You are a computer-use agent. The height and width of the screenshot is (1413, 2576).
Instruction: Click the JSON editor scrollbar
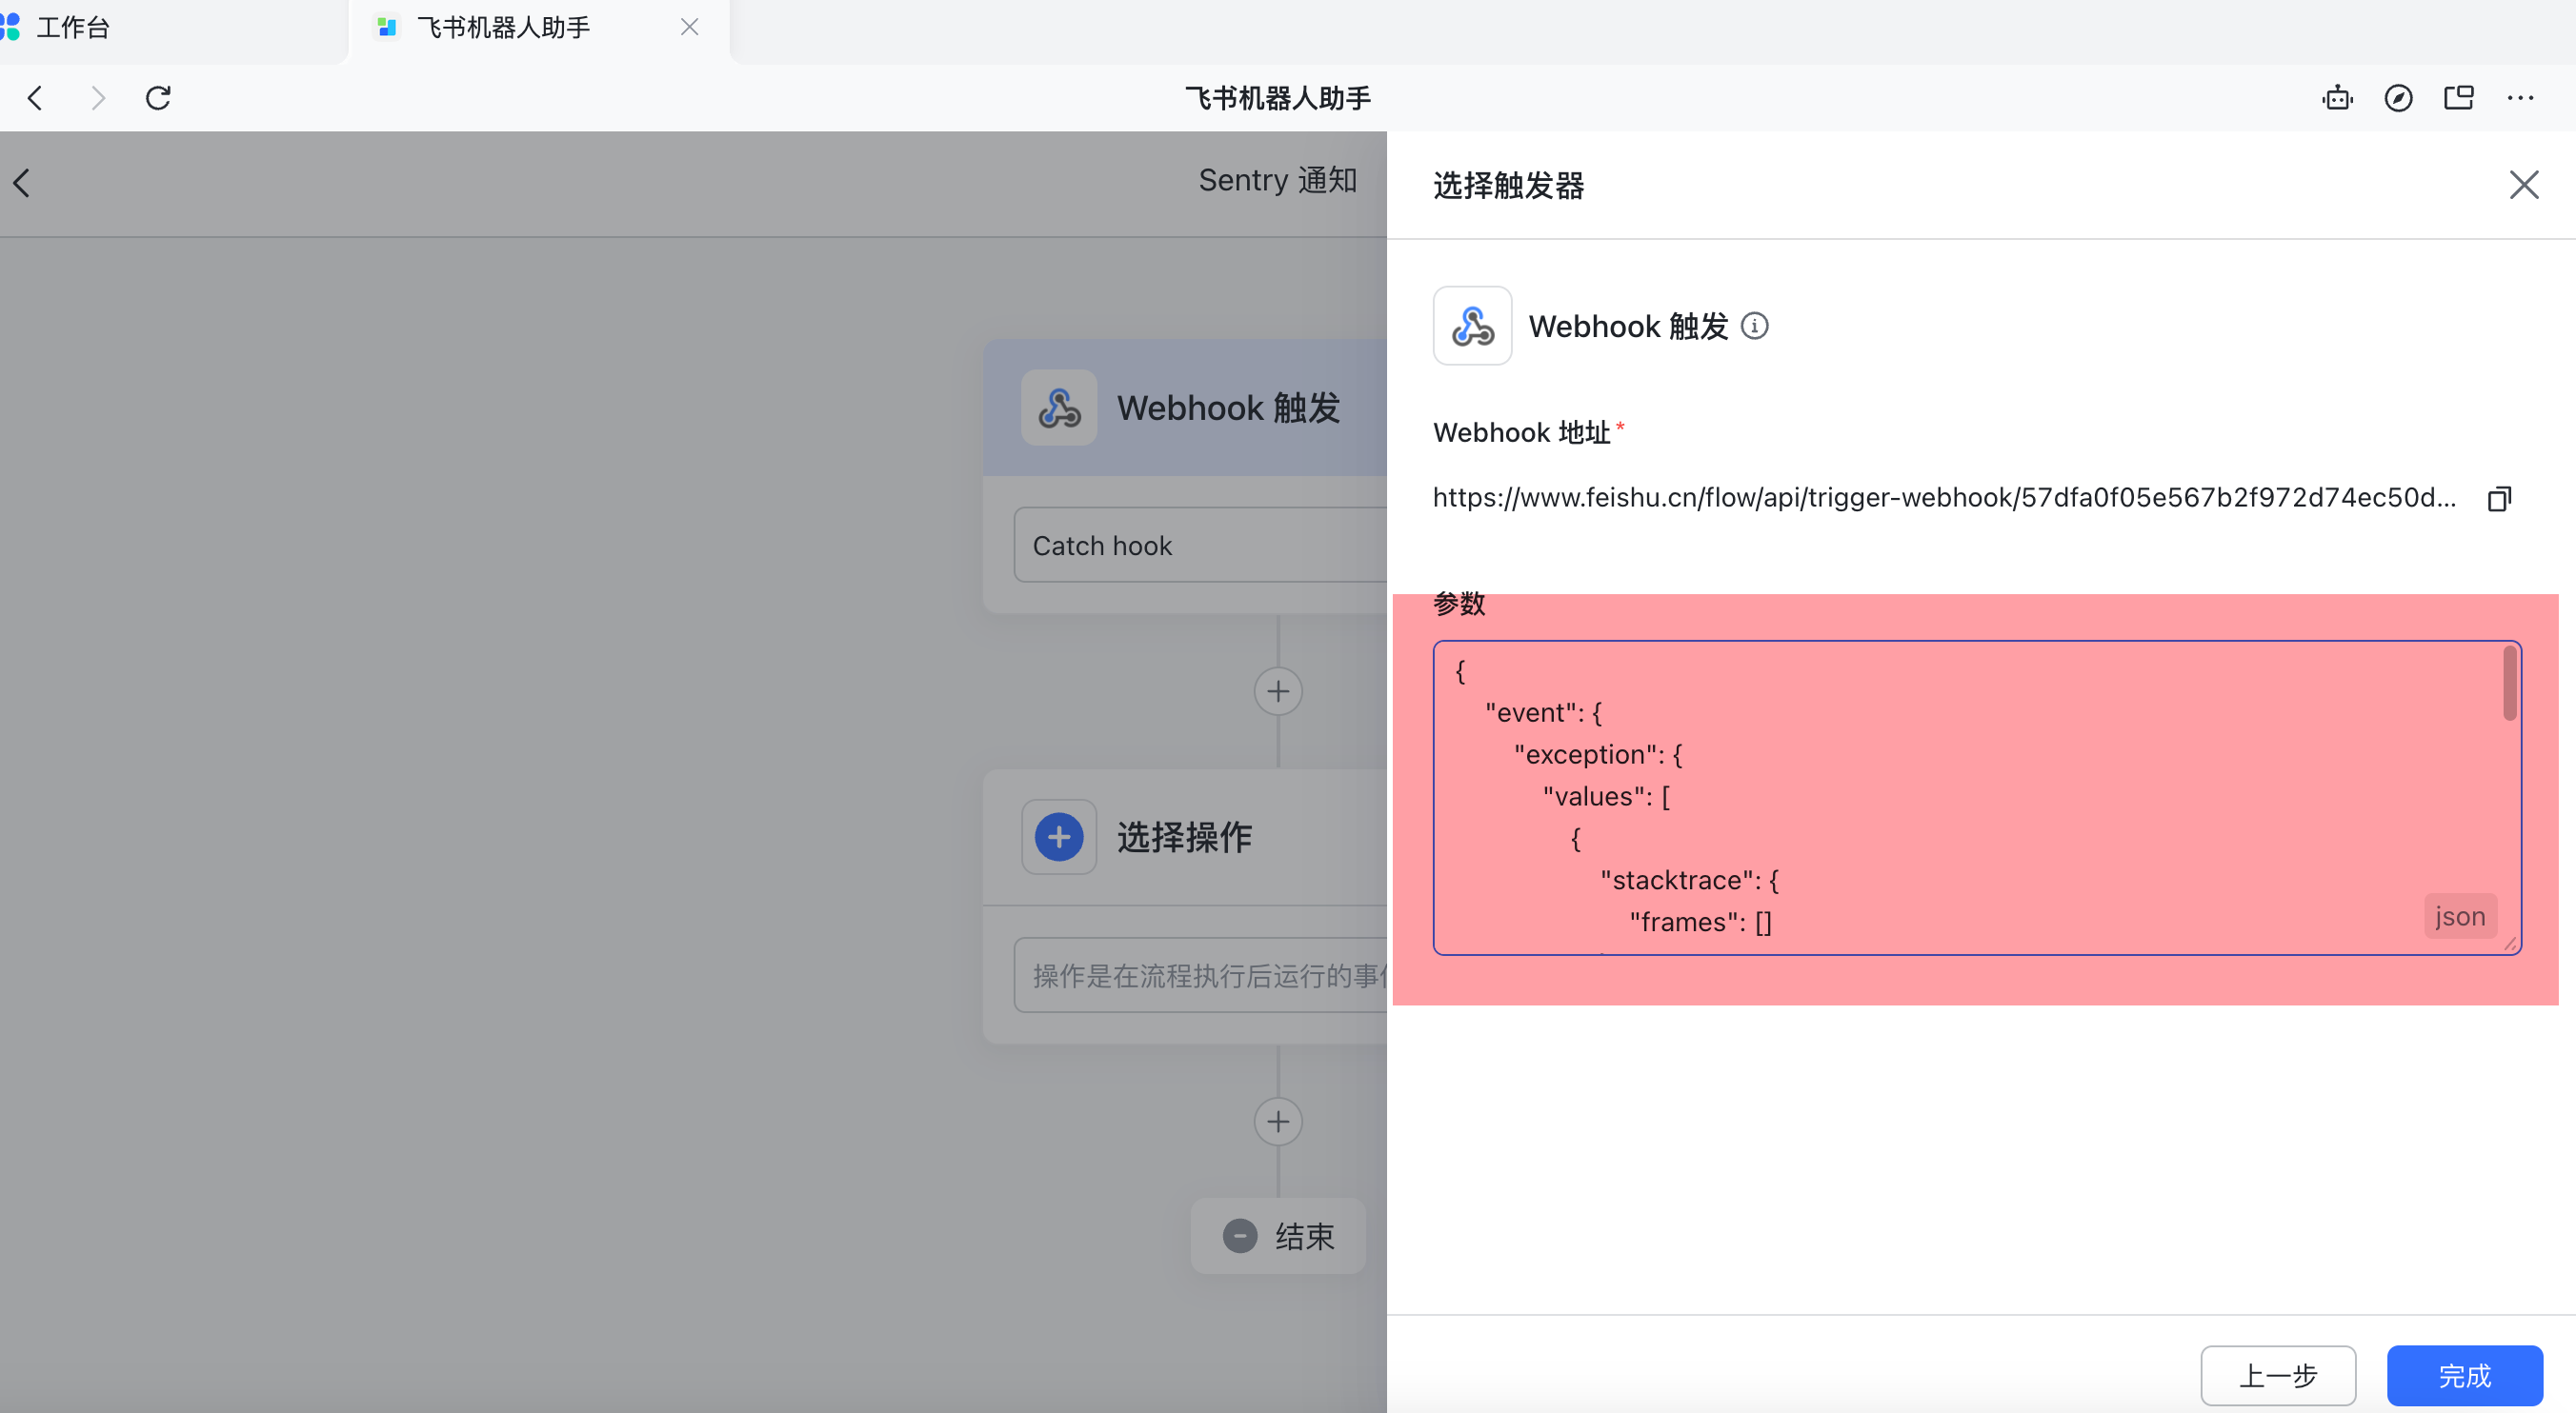pos(2510,684)
